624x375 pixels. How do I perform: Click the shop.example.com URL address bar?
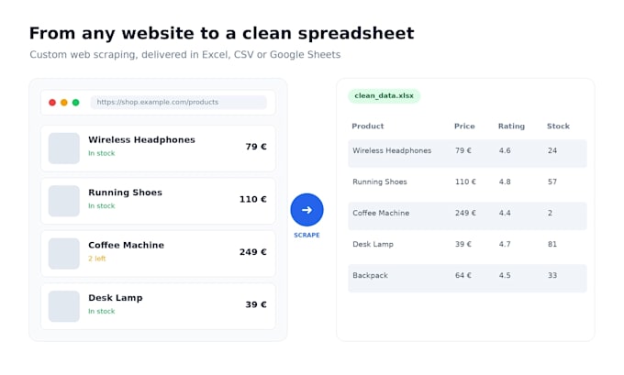pos(178,102)
